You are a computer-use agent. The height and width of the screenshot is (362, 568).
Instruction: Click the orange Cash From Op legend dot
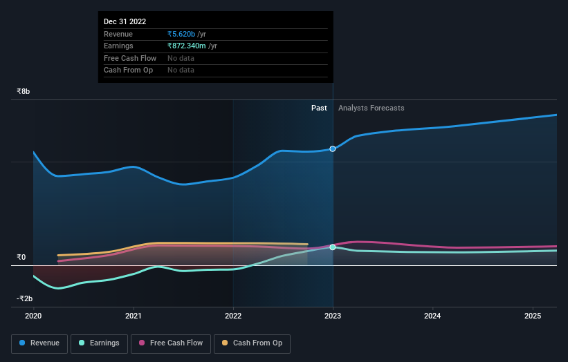[225, 343]
